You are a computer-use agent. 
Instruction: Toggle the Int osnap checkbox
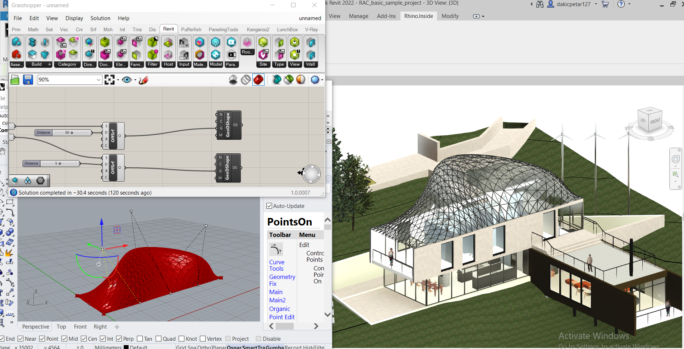tap(103, 339)
